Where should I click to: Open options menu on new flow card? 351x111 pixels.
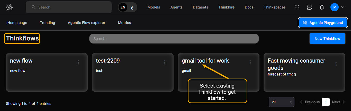point(78,62)
